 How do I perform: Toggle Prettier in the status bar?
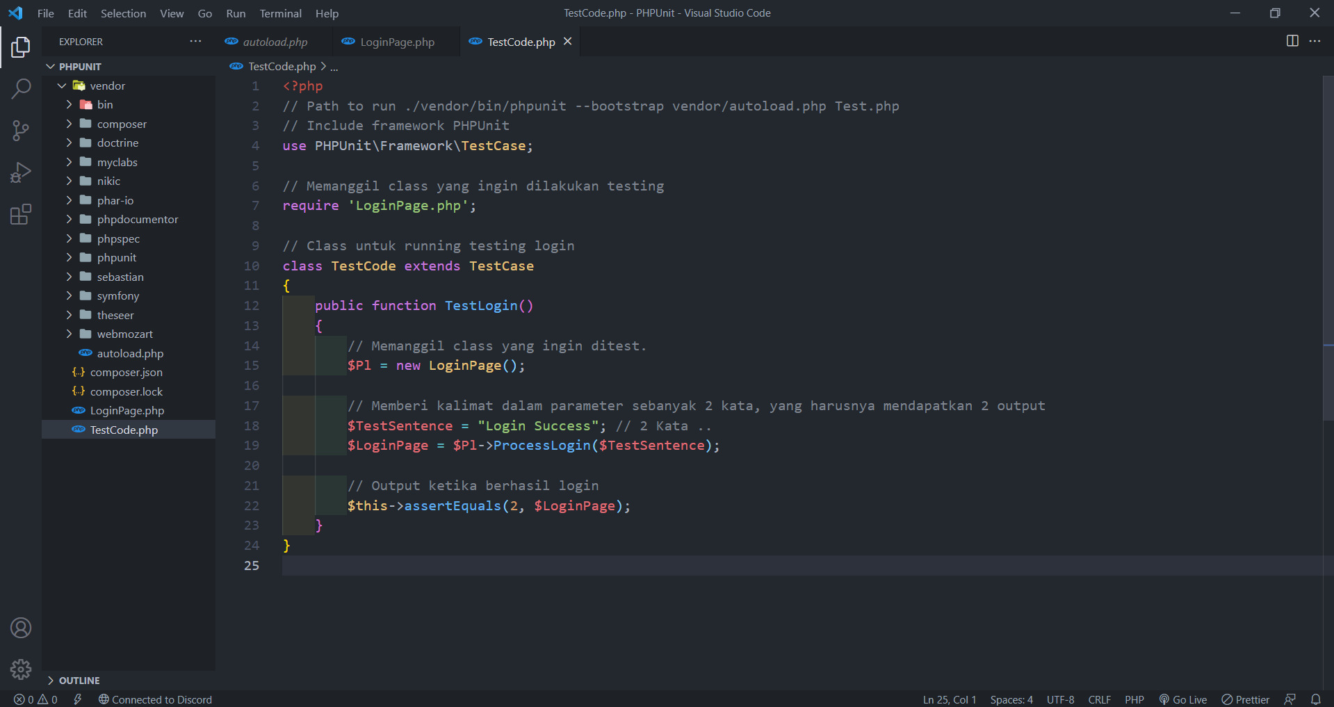1246,699
